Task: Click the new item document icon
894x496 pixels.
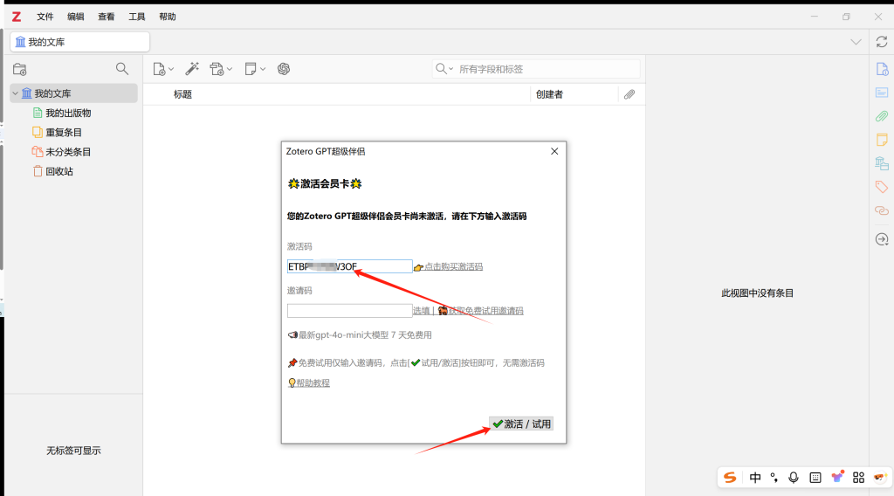Action: point(159,69)
